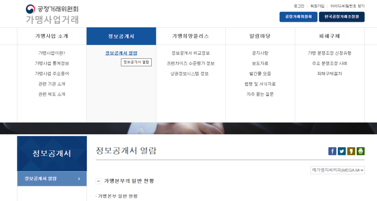Open 관련 기관 소개 submenu item
This screenshot has height=201, width=377.
pyautogui.click(x=52, y=84)
